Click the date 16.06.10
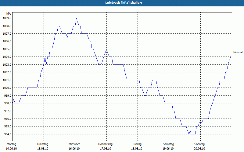Viewport: 244px width, 152px height. coord(74,149)
